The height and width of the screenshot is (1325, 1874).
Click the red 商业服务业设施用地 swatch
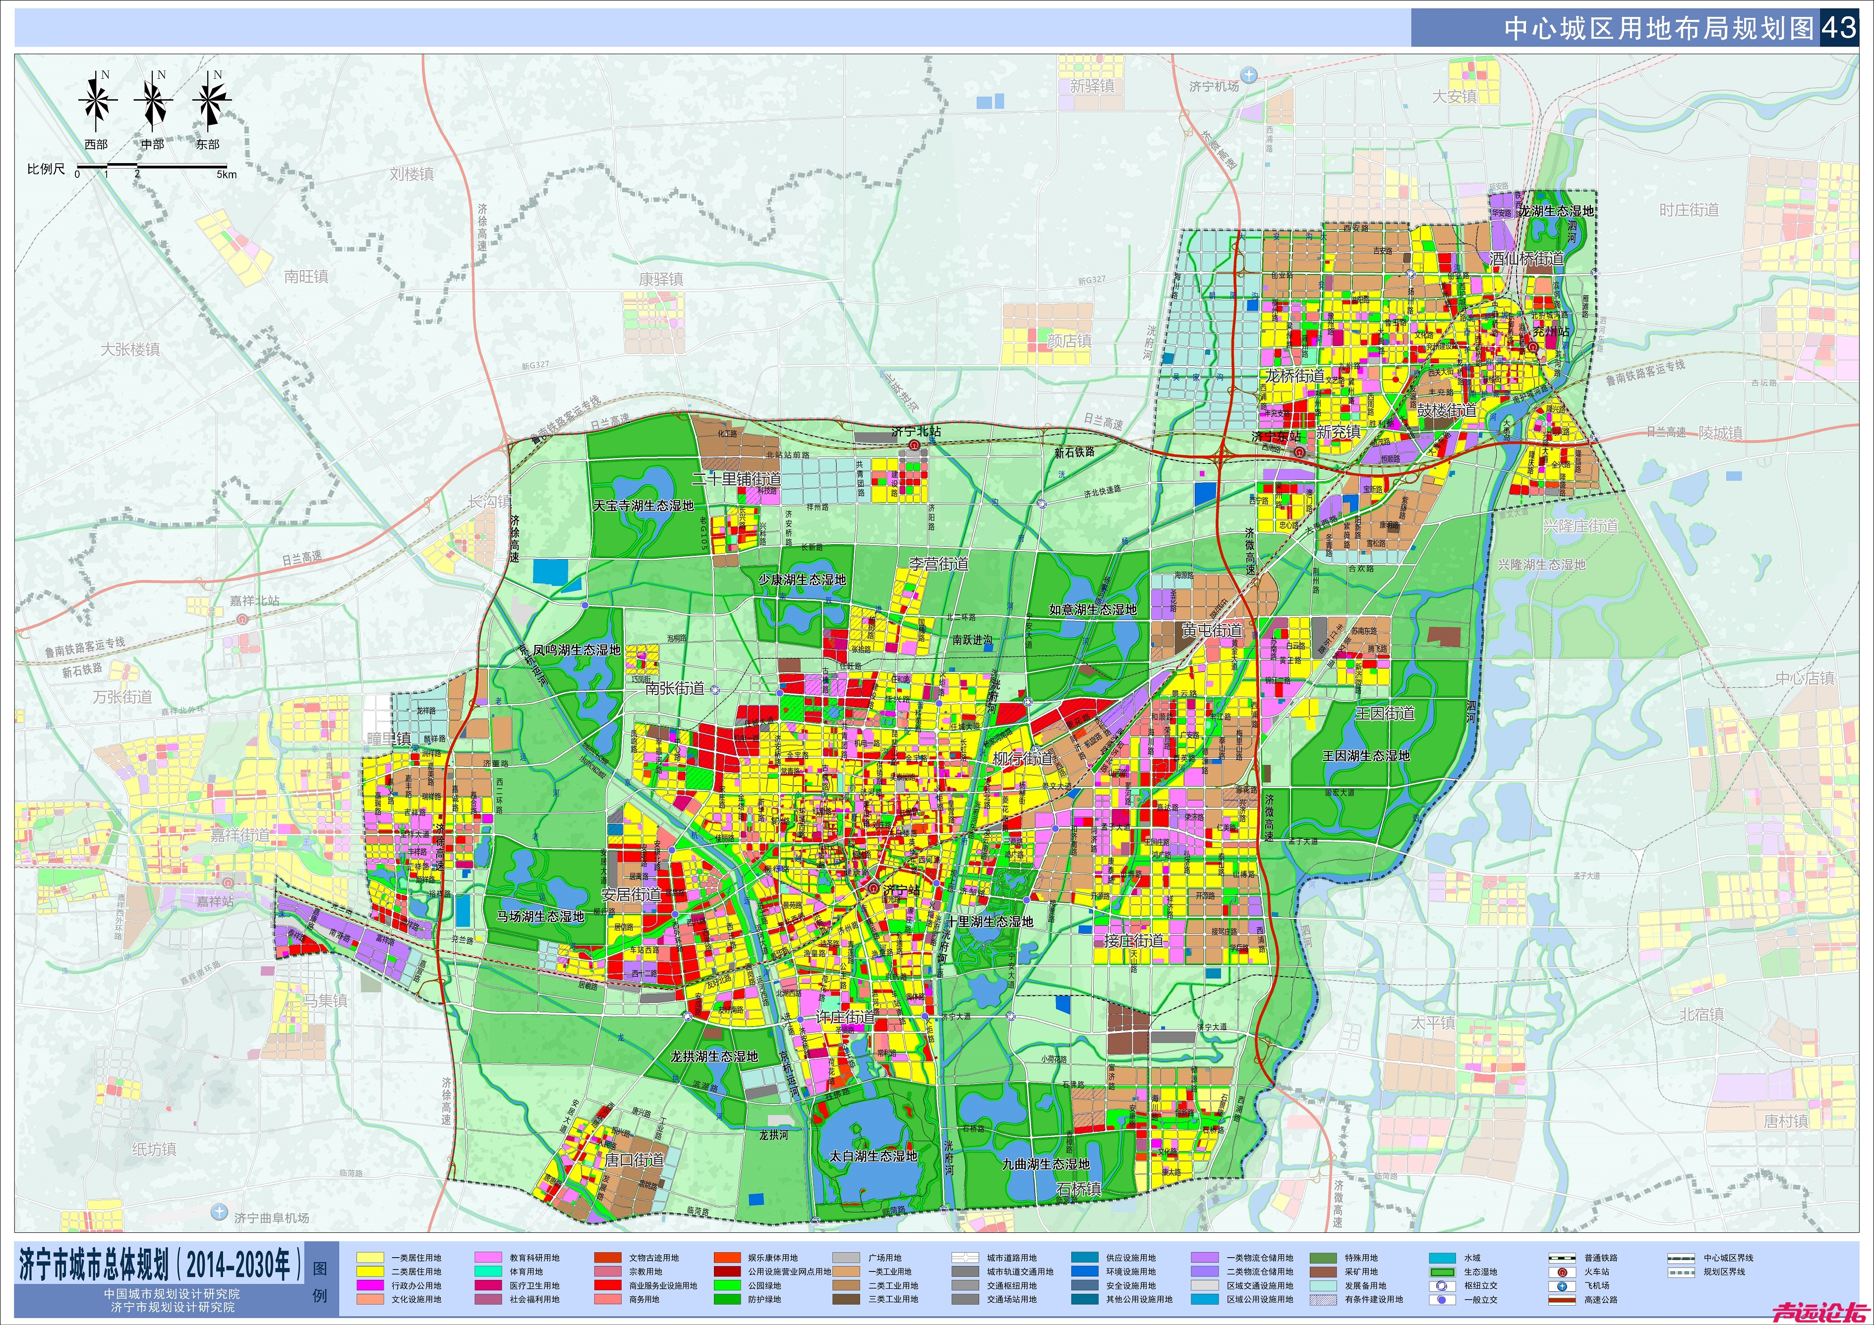[x=608, y=1286]
